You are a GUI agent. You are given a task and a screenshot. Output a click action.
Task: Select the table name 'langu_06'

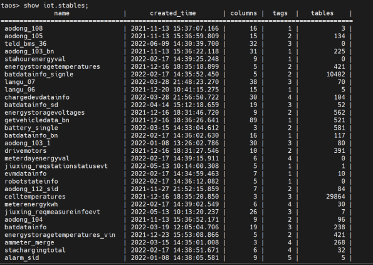pos(19,90)
